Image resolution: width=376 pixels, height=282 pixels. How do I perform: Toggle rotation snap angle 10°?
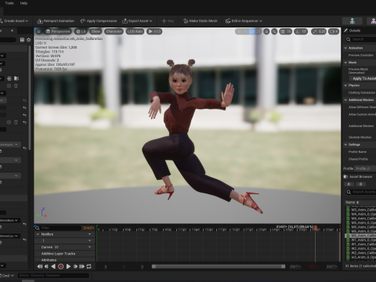(301, 31)
